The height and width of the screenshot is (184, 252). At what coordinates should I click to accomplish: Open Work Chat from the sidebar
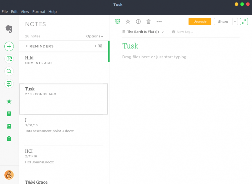click(x=9, y=83)
